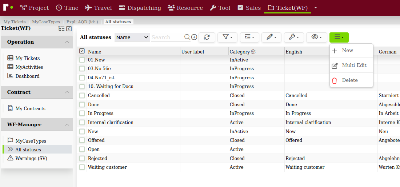Click the magnifier search icon
The width and height of the screenshot is (400, 187).
coord(187,37)
